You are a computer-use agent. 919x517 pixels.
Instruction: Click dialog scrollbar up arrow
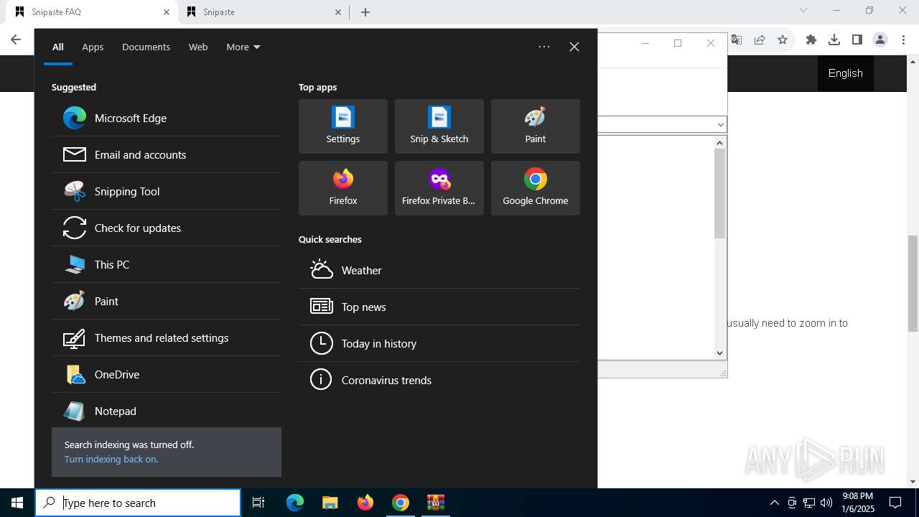[720, 142]
